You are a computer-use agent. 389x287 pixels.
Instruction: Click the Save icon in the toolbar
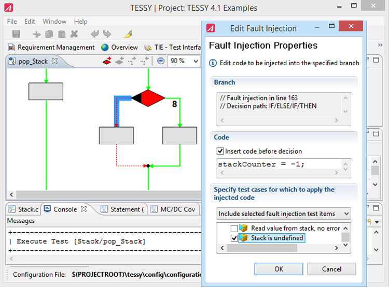[16, 34]
